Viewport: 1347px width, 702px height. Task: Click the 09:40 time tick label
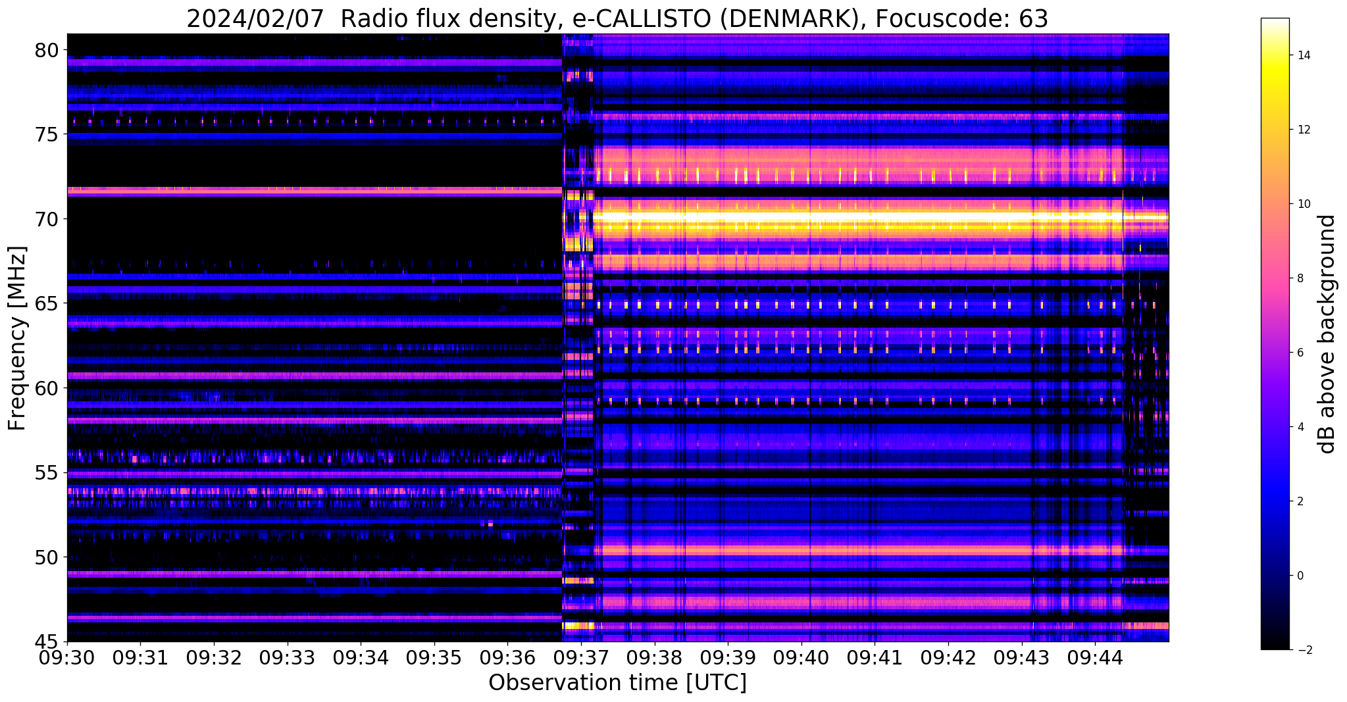pyautogui.click(x=801, y=658)
